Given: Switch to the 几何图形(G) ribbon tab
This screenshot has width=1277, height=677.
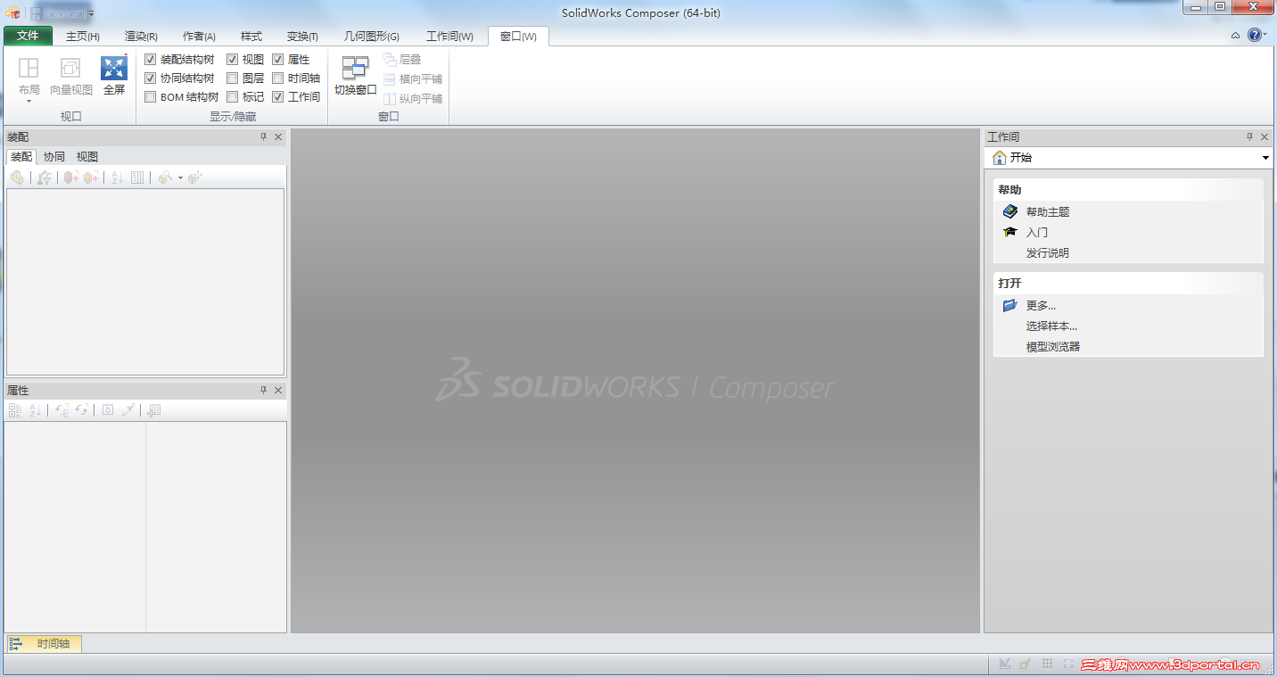Looking at the screenshot, I should pos(372,37).
